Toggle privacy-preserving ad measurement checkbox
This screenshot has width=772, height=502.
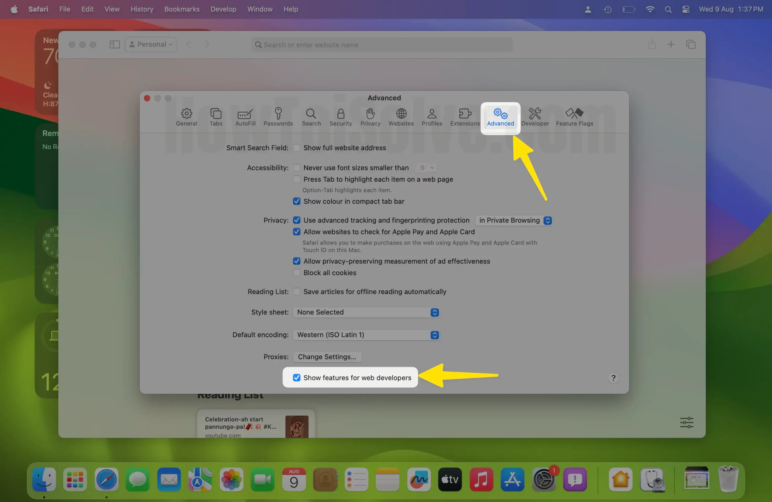296,261
